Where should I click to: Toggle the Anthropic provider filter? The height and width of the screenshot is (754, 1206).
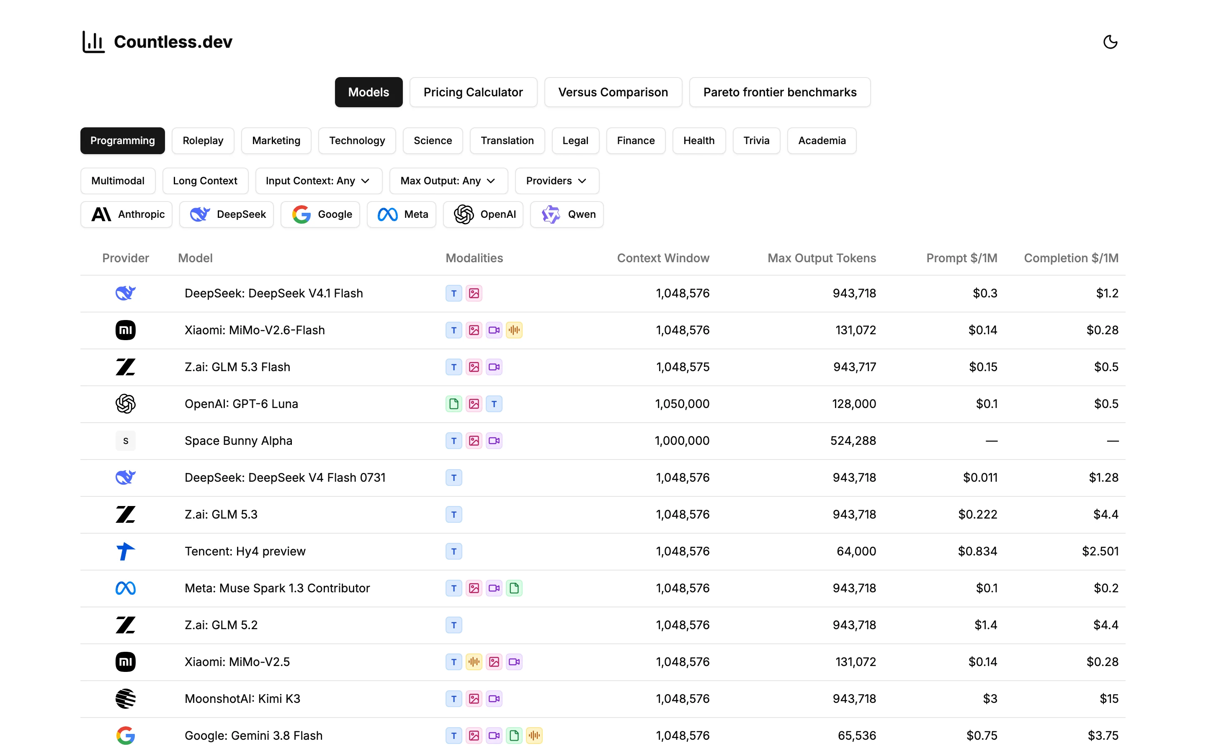tap(126, 214)
